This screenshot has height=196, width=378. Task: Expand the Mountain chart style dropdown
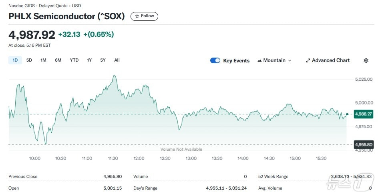click(x=290, y=60)
